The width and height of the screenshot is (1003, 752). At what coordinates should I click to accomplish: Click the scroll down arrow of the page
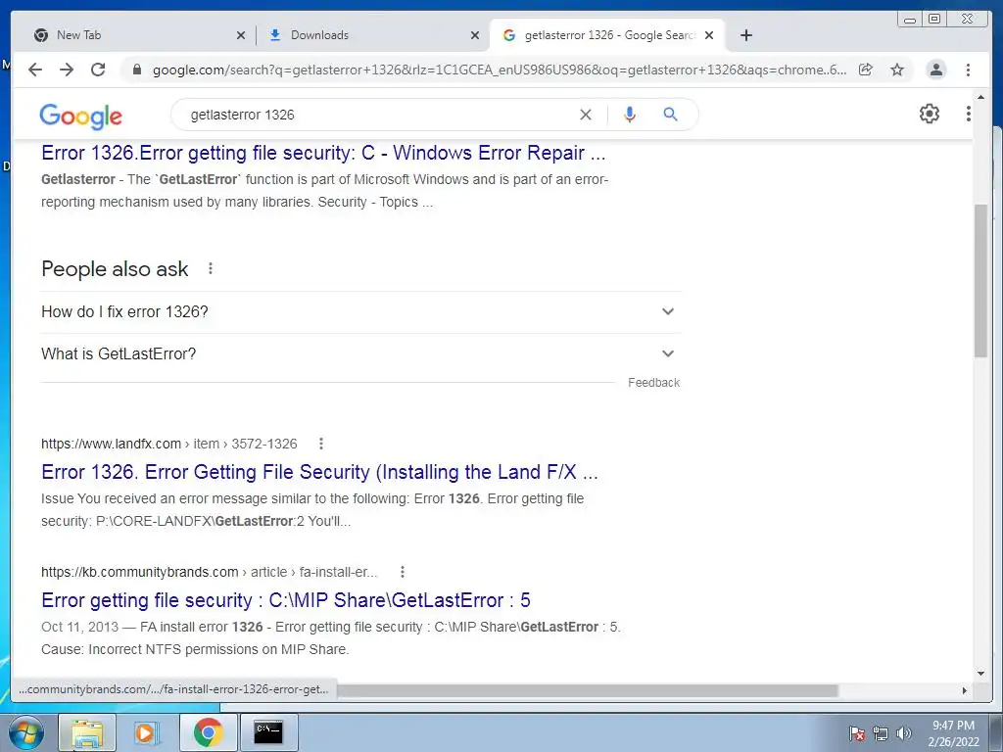(980, 674)
